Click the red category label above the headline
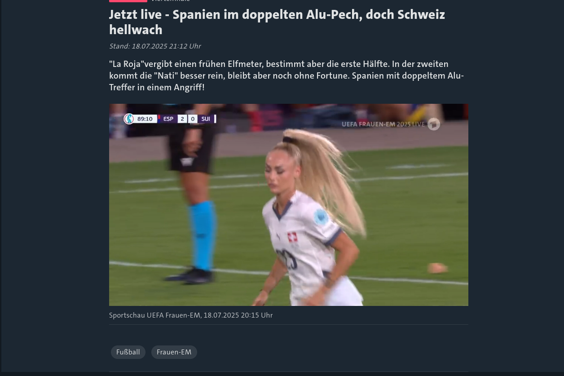 128,1
